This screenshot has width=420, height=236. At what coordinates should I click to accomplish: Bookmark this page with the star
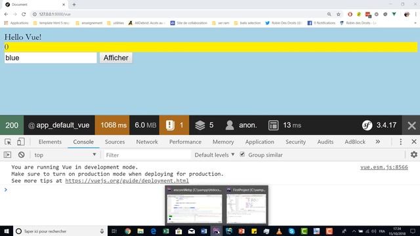[x=339, y=14]
